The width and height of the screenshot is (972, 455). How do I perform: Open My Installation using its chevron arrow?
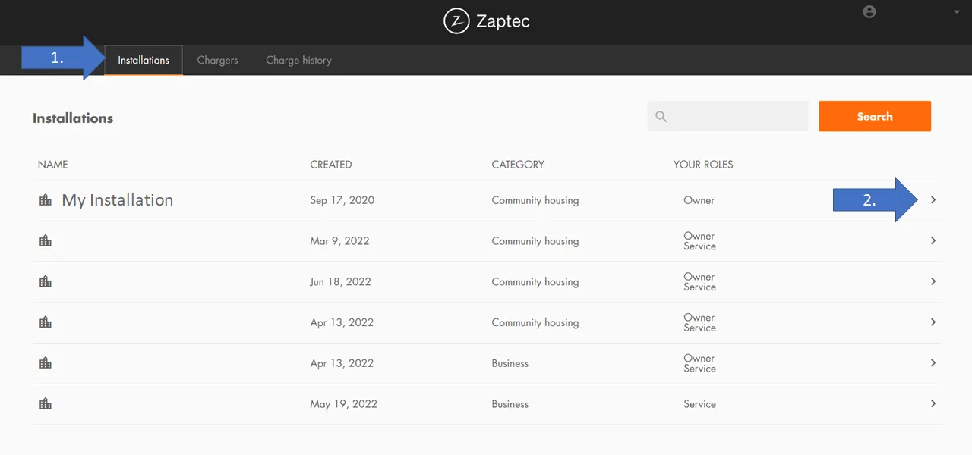[933, 200]
